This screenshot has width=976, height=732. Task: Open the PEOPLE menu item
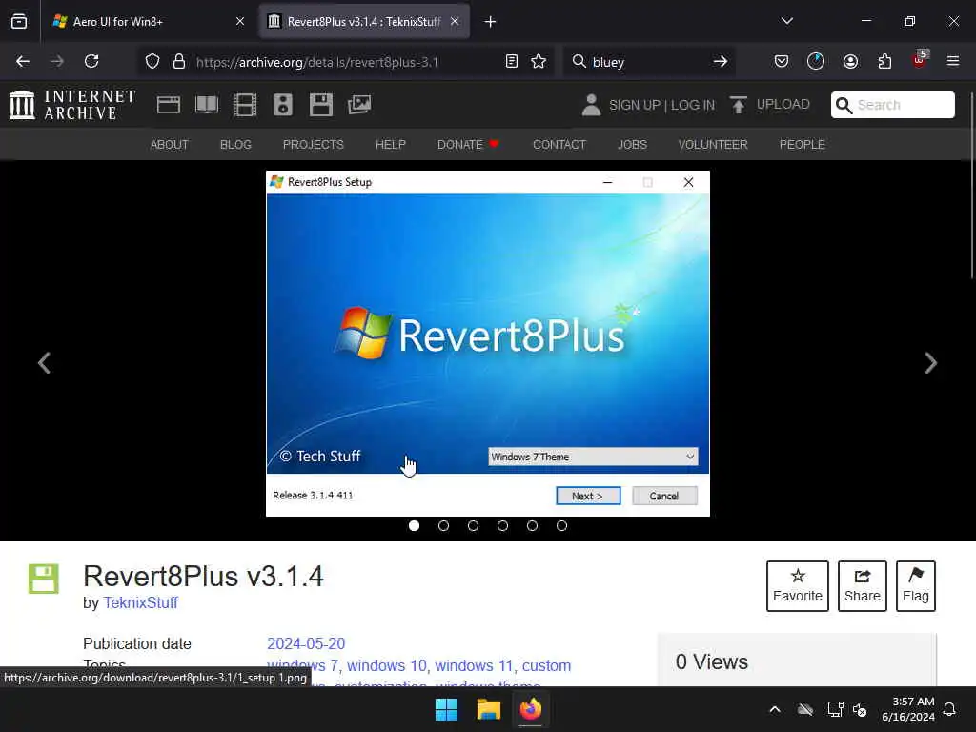click(x=803, y=145)
